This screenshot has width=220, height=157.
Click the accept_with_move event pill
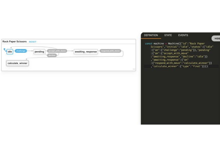point(57,51)
